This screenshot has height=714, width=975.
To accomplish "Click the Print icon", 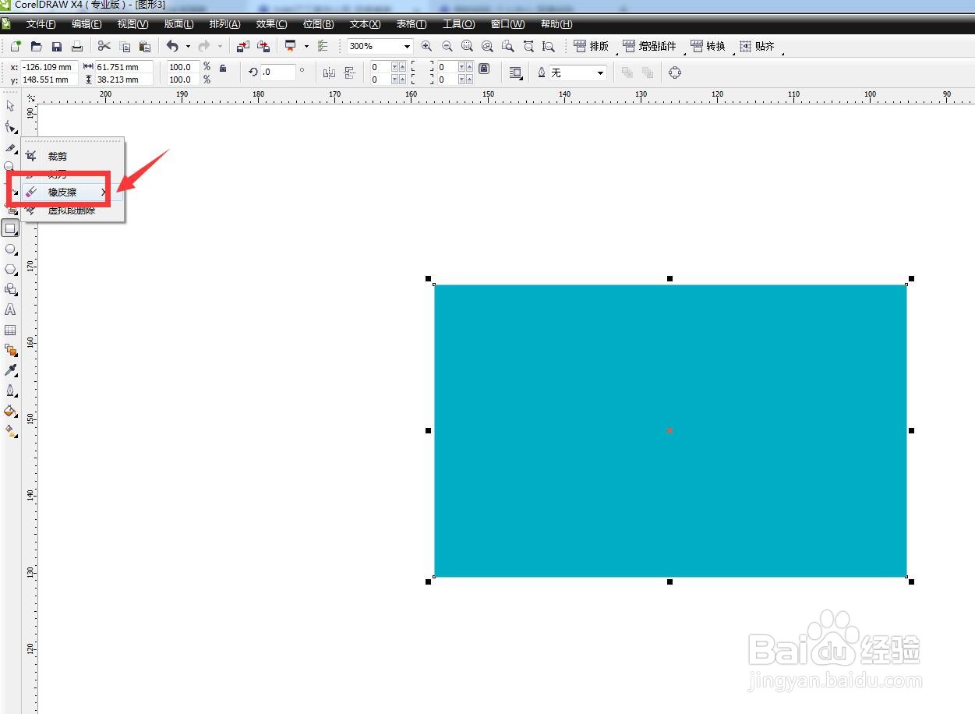I will [77, 47].
